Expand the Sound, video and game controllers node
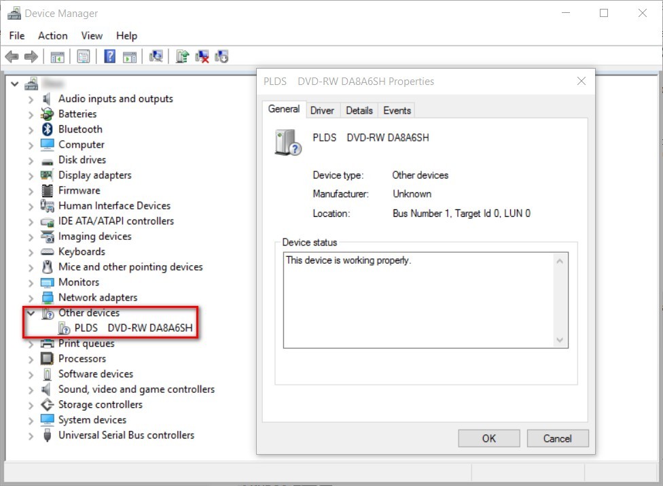 31,390
